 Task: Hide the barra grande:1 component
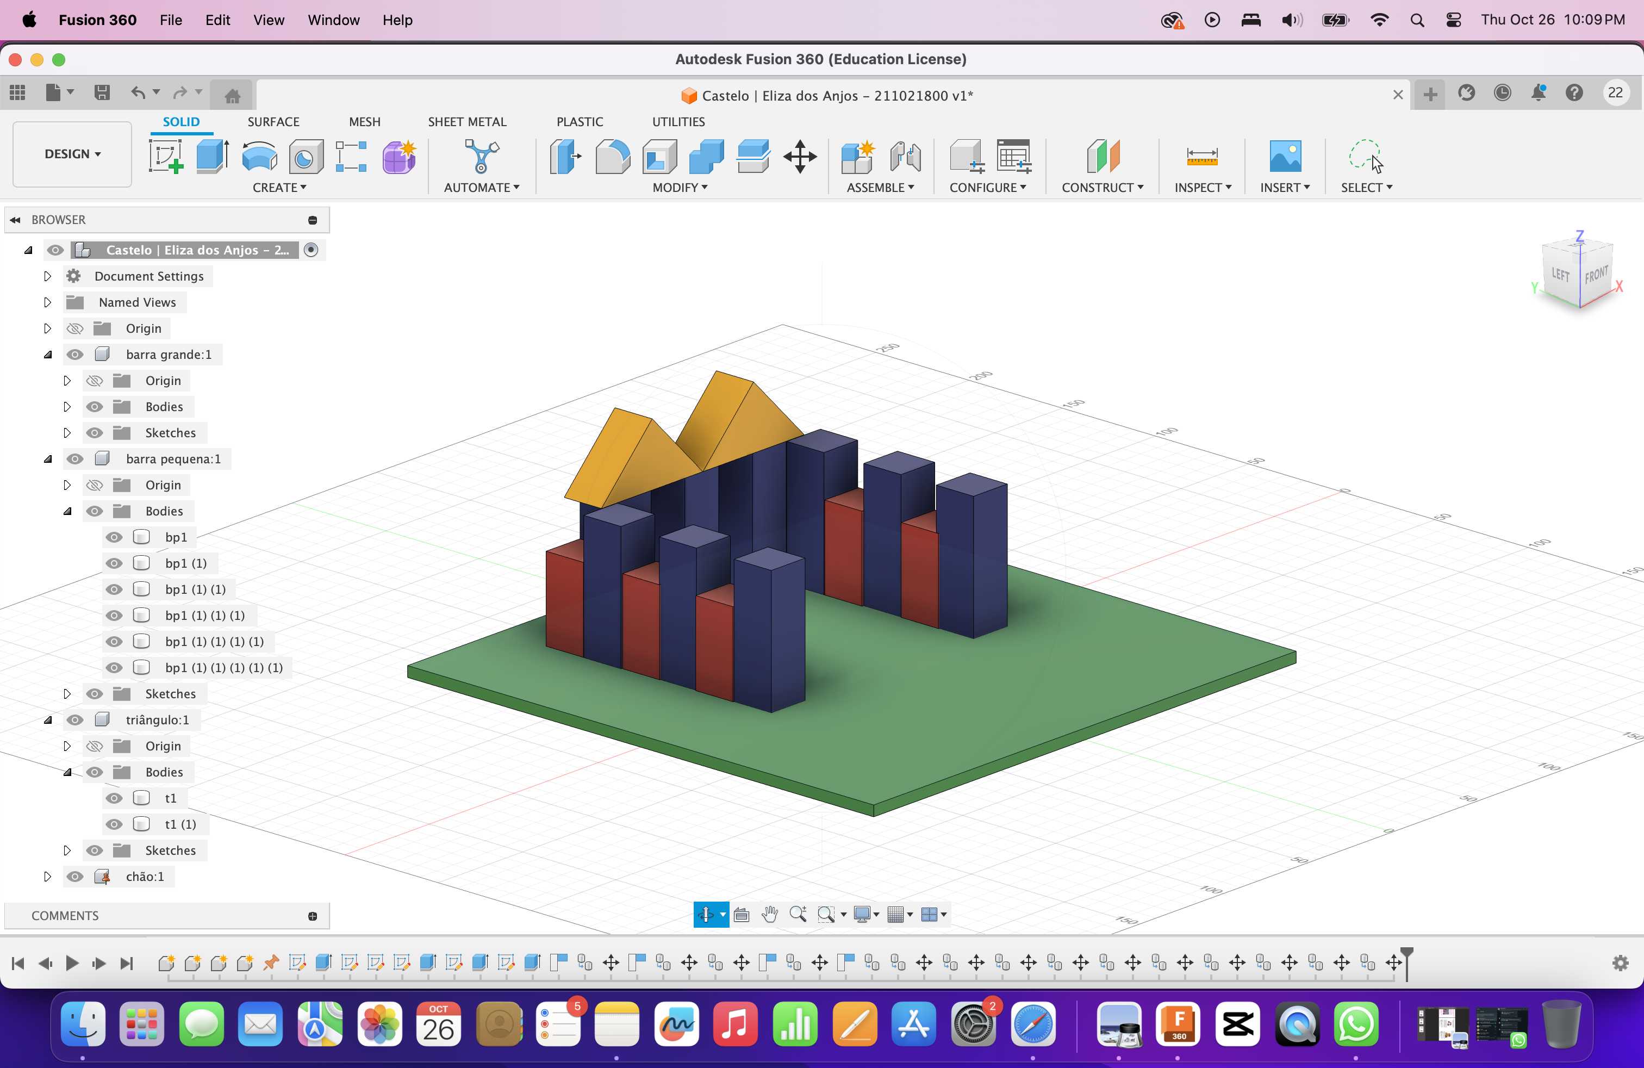(x=75, y=355)
